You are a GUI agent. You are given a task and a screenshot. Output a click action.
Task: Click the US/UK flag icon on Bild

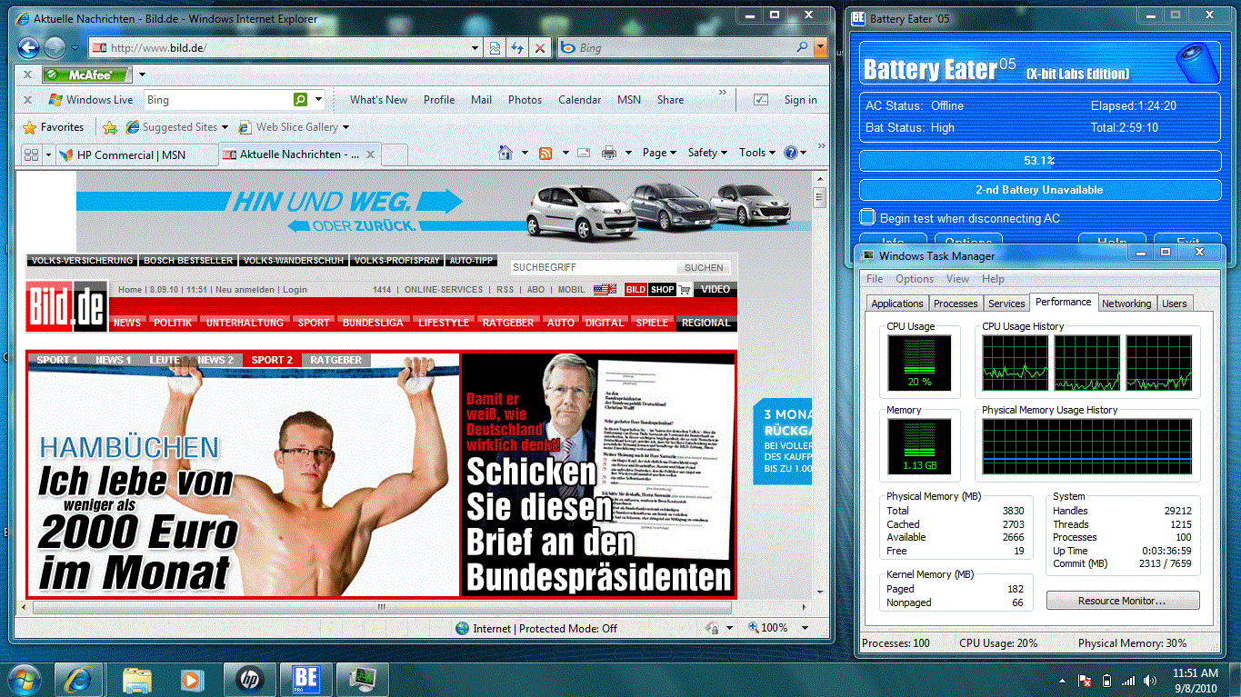605,290
